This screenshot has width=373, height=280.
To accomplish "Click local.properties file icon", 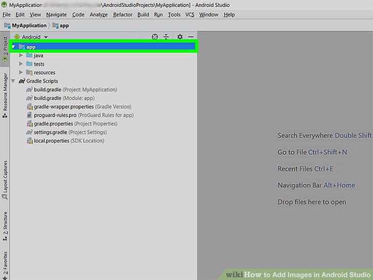I will click(x=30, y=141).
